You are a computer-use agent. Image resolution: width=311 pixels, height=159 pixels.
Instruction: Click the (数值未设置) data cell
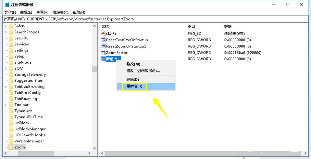point(234,34)
